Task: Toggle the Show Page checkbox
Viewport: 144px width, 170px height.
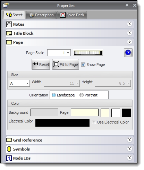Action: 83,65
